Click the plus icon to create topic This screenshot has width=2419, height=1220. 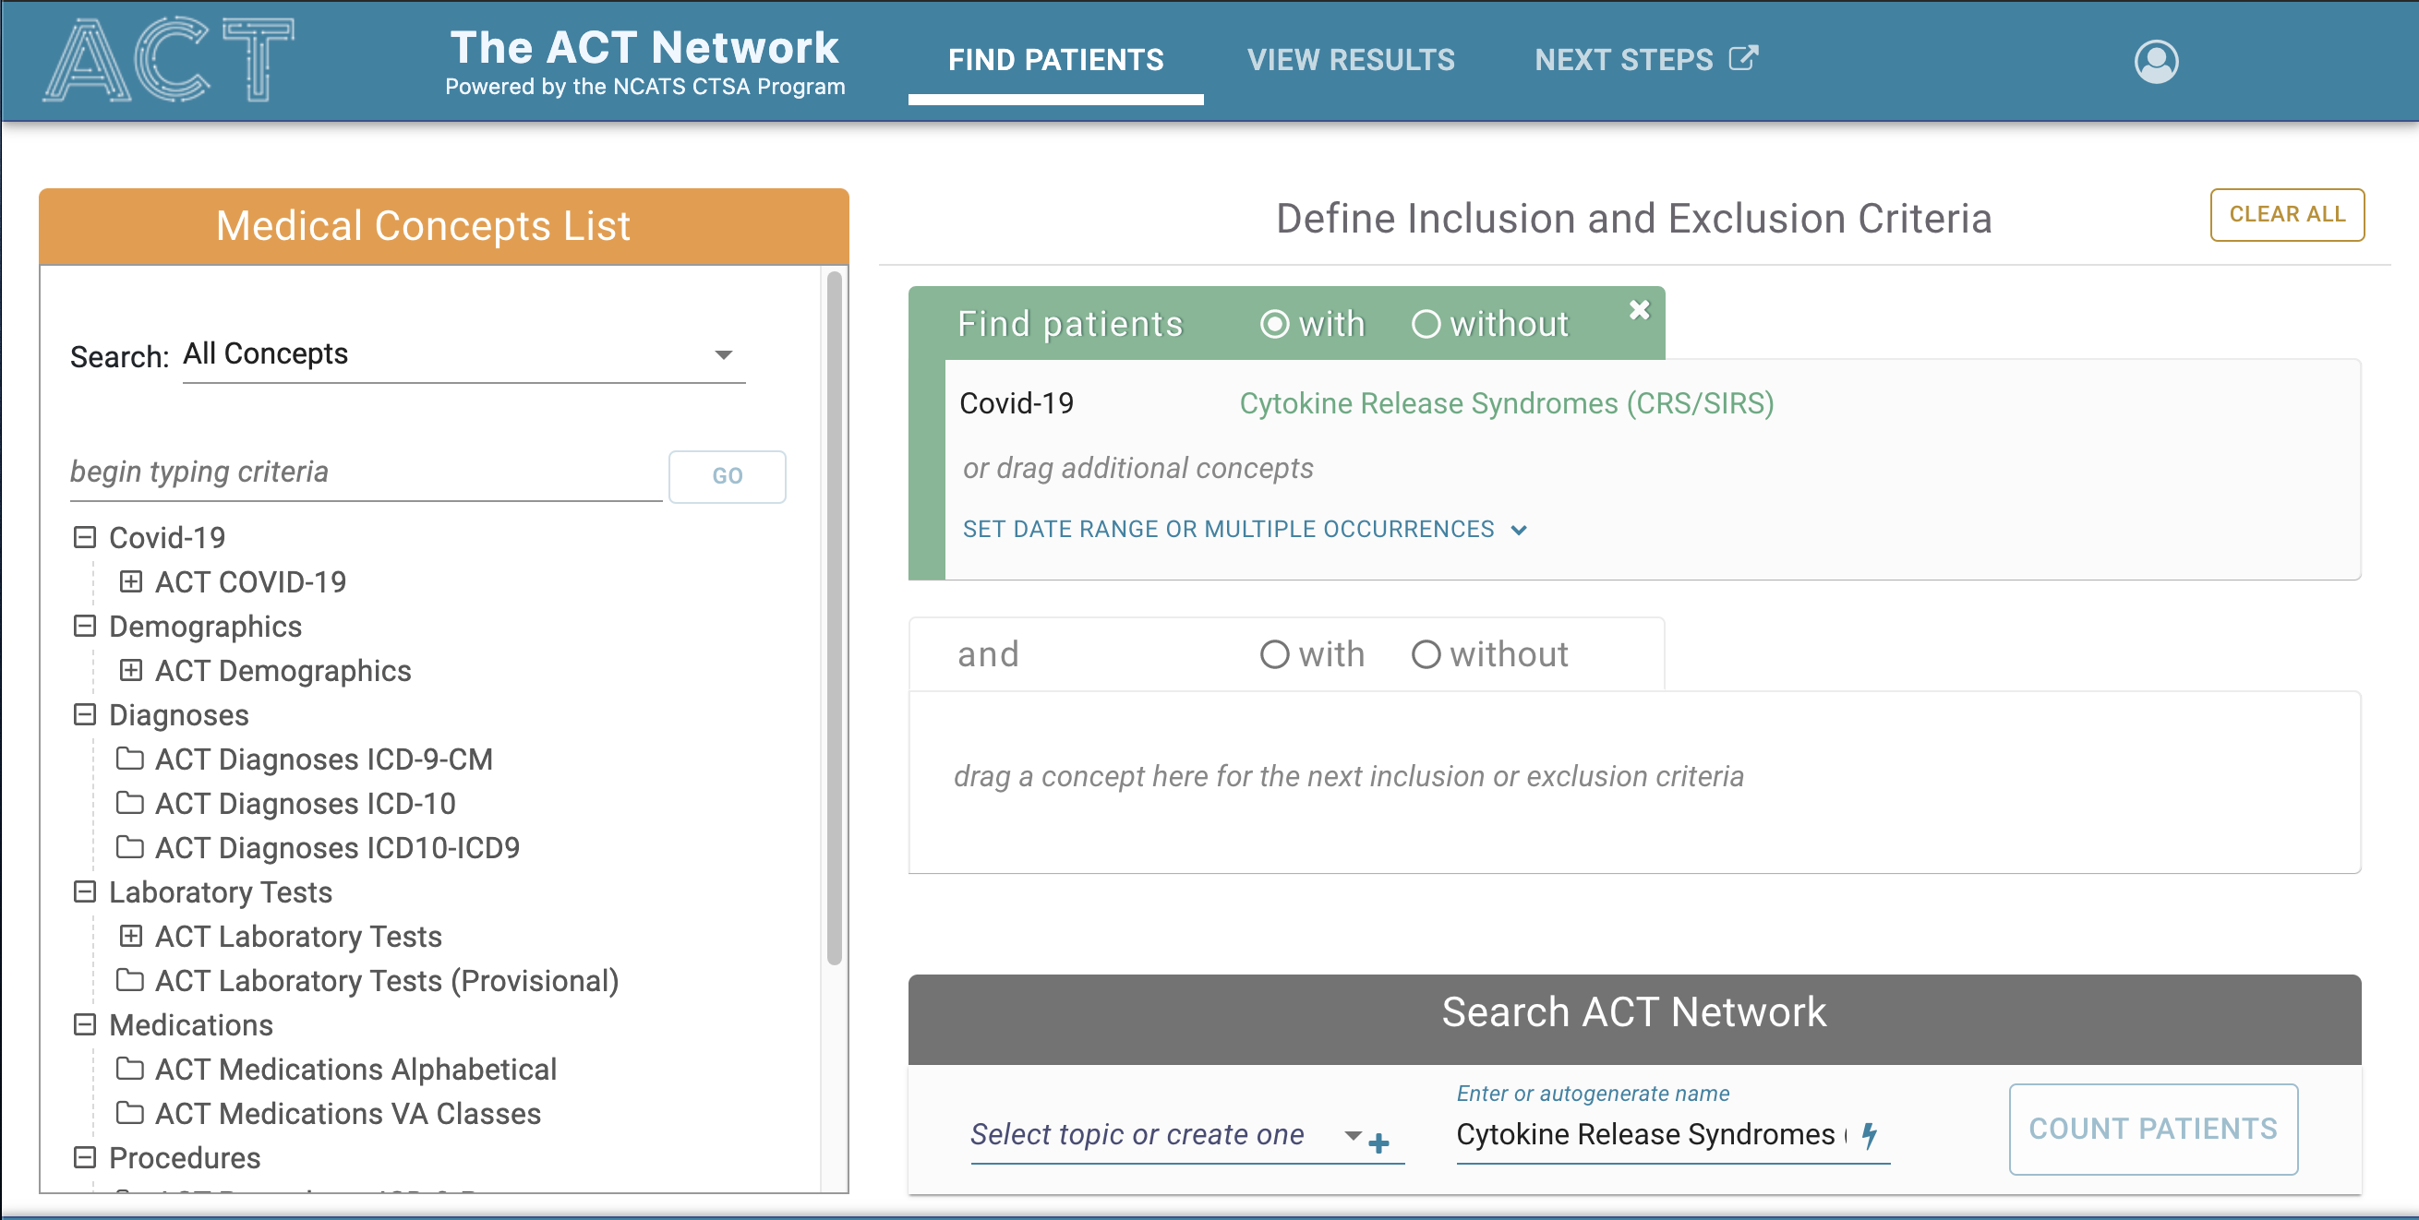(1378, 1143)
